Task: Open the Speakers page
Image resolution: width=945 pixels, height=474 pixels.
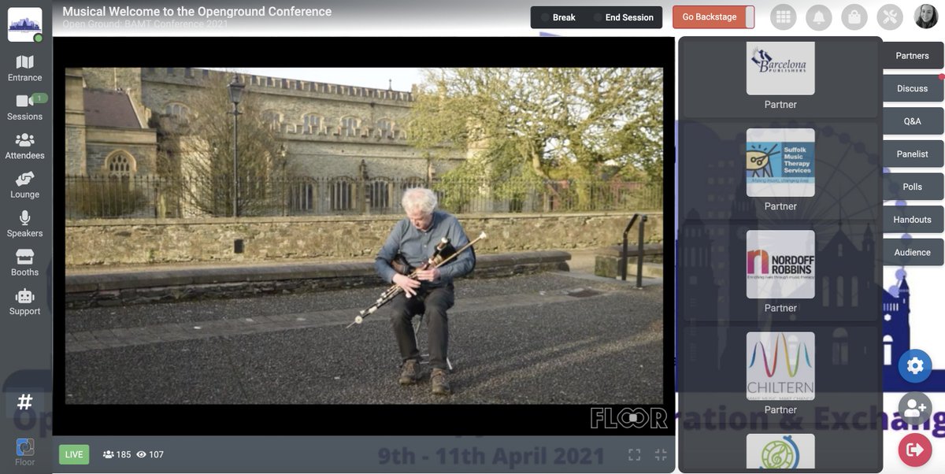Action: tap(25, 224)
